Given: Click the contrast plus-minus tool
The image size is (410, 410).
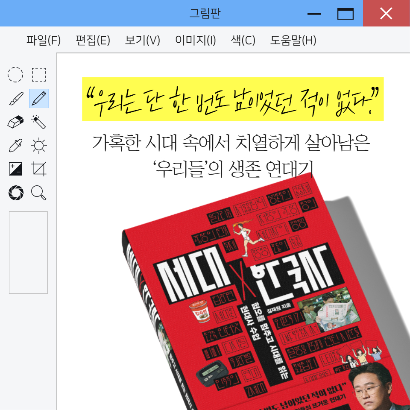Looking at the screenshot, I should coord(16,169).
